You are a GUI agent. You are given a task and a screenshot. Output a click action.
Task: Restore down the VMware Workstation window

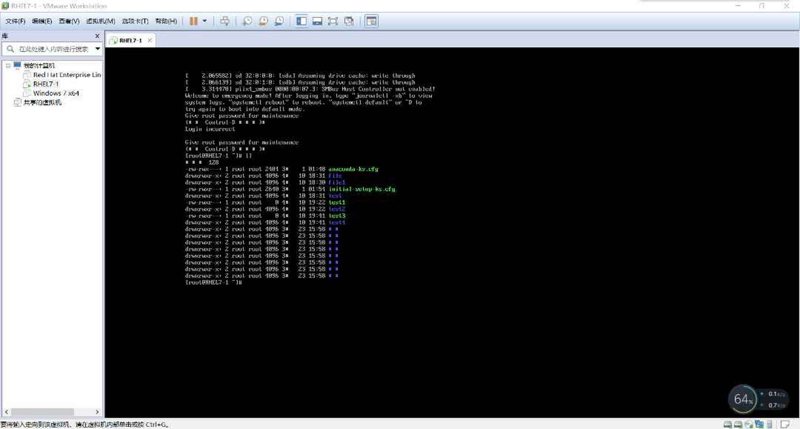pyautogui.click(x=762, y=6)
